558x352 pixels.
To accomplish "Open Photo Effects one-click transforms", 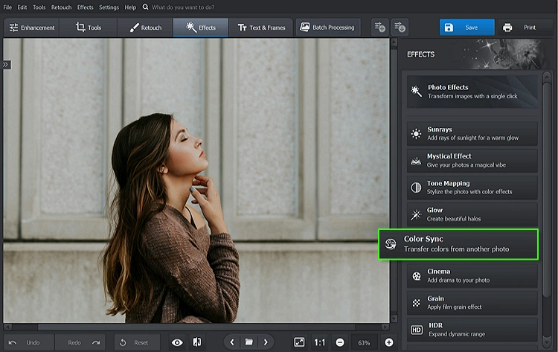I will 472,92.
